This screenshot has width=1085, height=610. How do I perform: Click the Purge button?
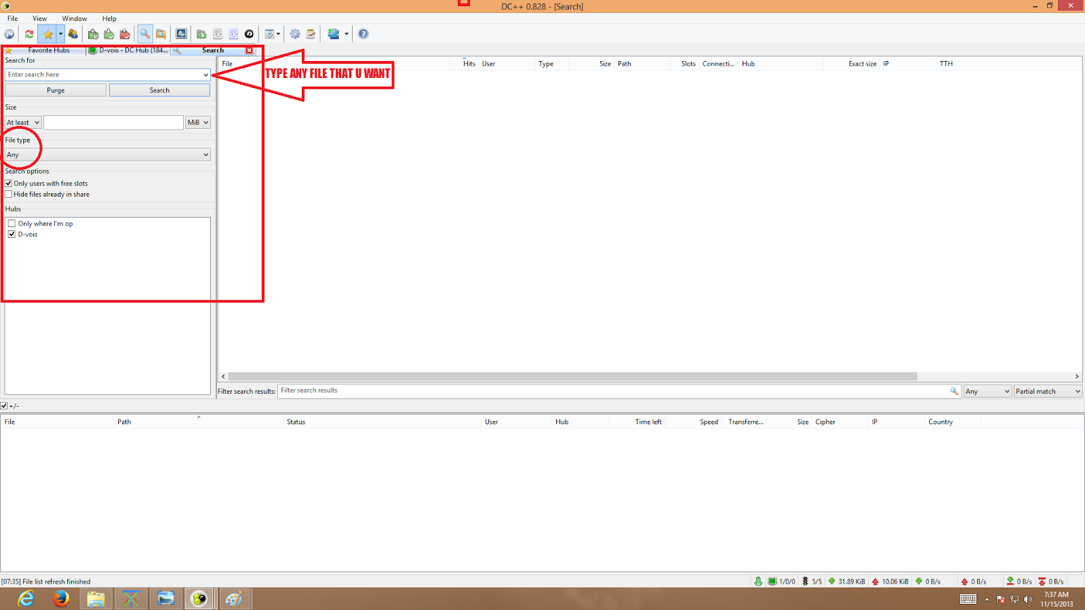tap(56, 90)
